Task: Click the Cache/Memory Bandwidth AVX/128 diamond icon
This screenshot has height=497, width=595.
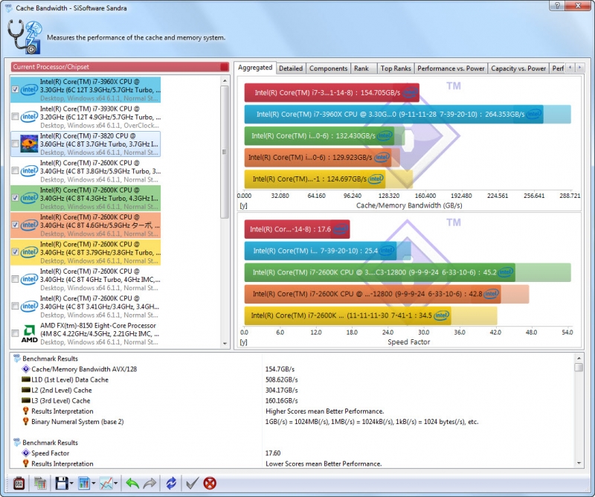Action: tap(26, 369)
